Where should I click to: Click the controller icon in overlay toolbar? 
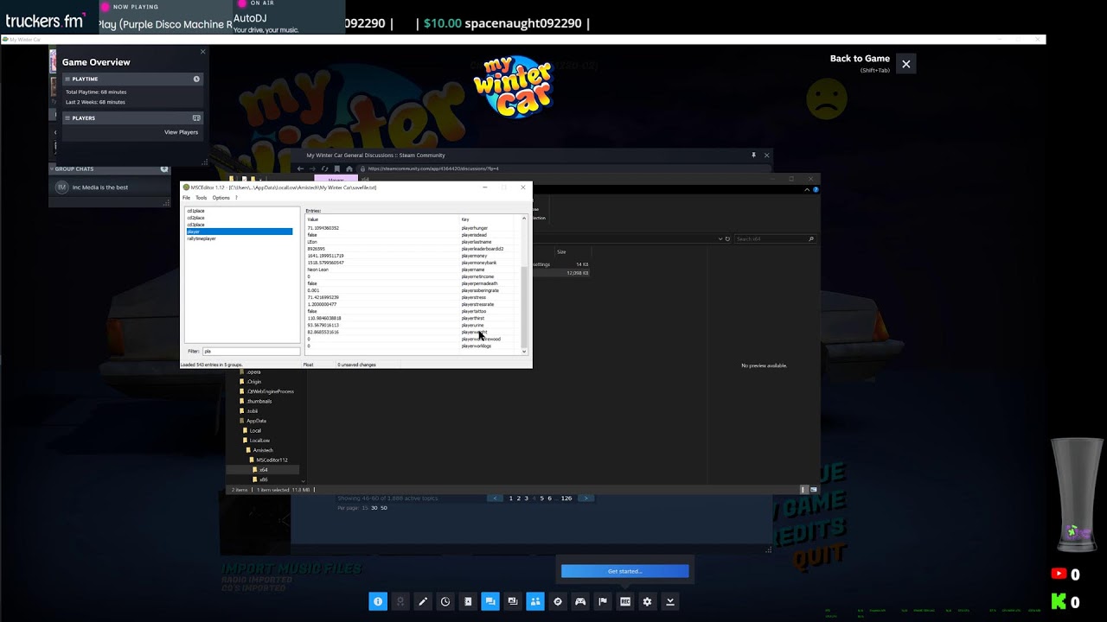[x=580, y=601]
